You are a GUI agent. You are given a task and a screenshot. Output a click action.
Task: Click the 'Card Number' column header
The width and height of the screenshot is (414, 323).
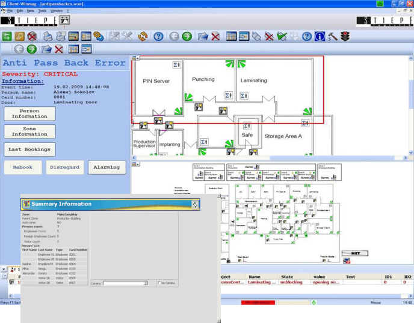coord(78,250)
